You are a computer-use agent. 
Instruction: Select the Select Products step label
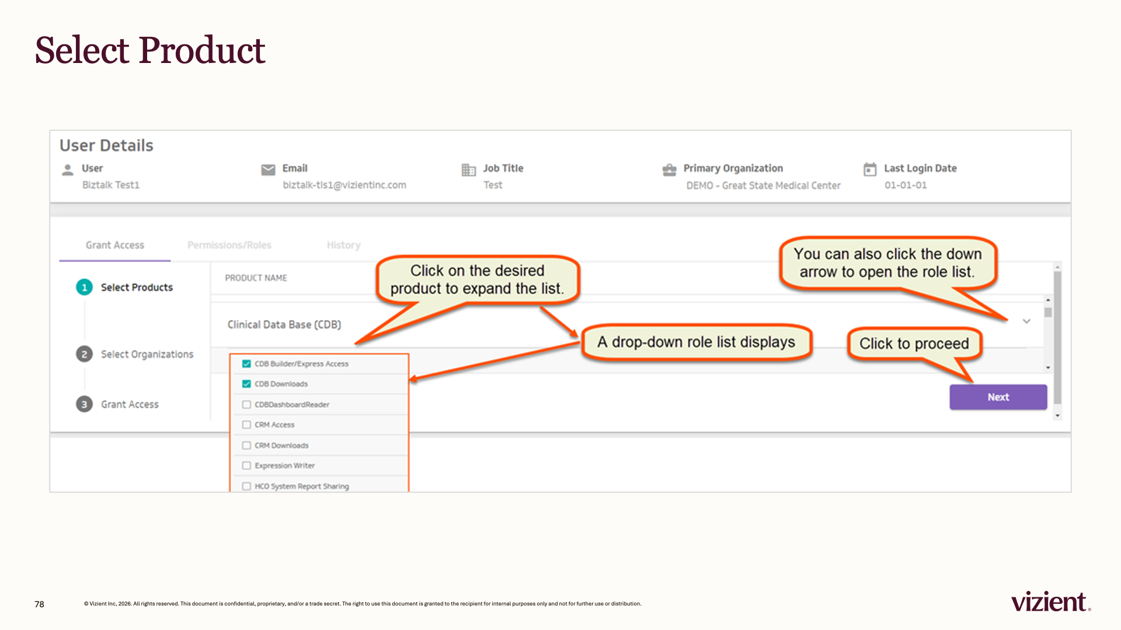pyautogui.click(x=137, y=287)
